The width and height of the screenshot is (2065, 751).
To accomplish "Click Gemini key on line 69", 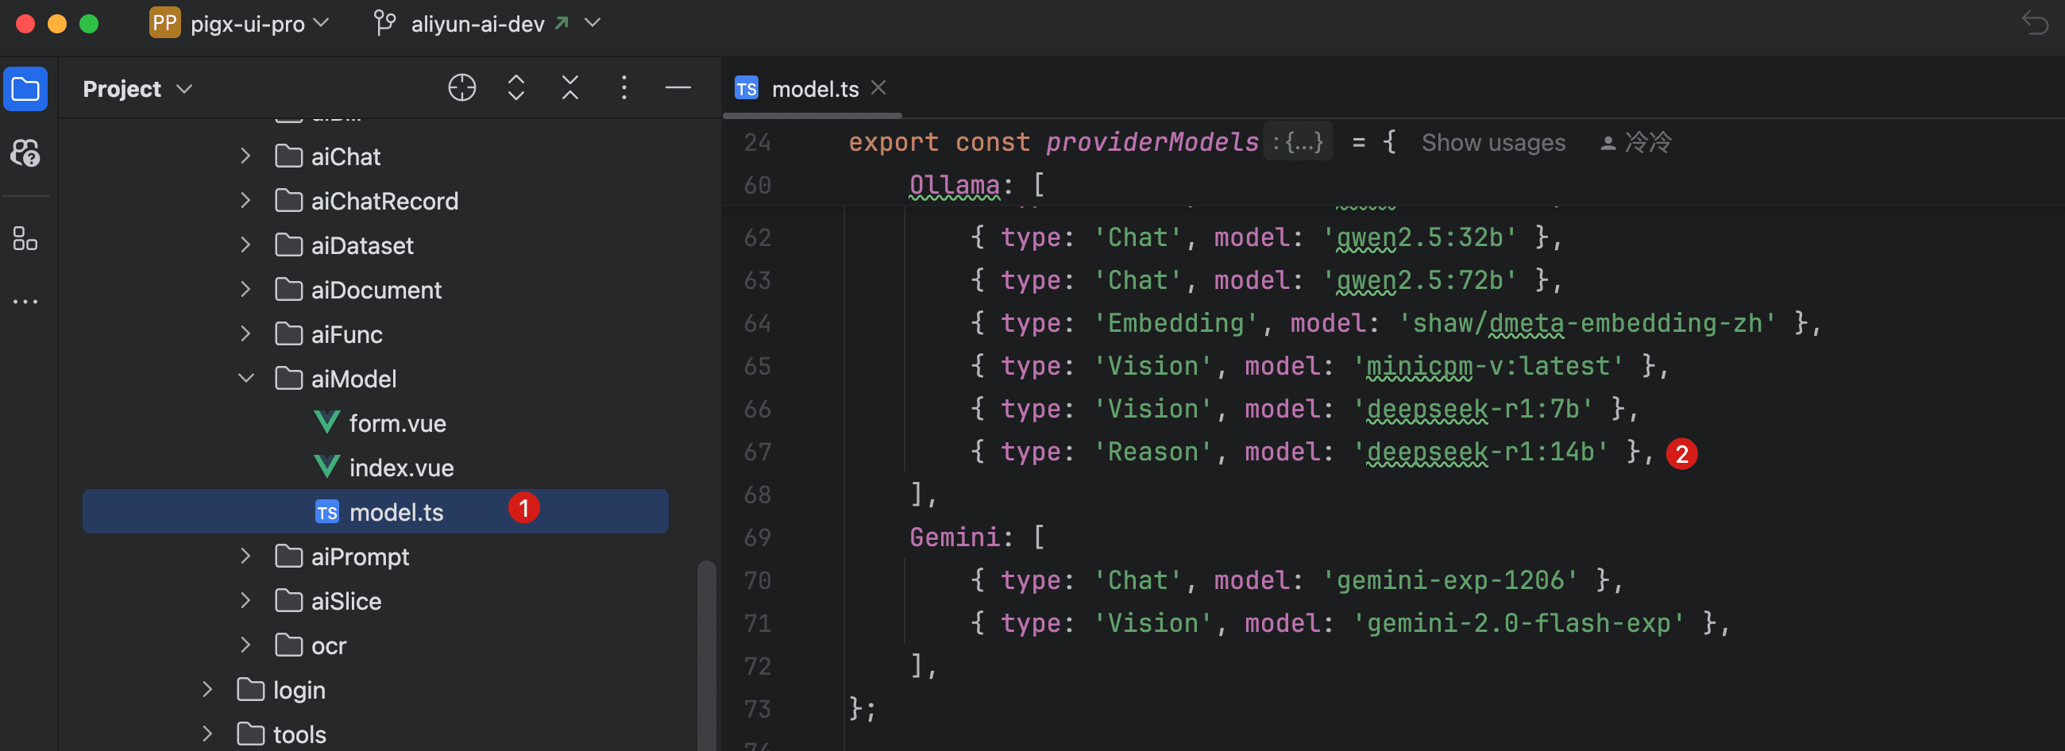I will click(x=954, y=537).
